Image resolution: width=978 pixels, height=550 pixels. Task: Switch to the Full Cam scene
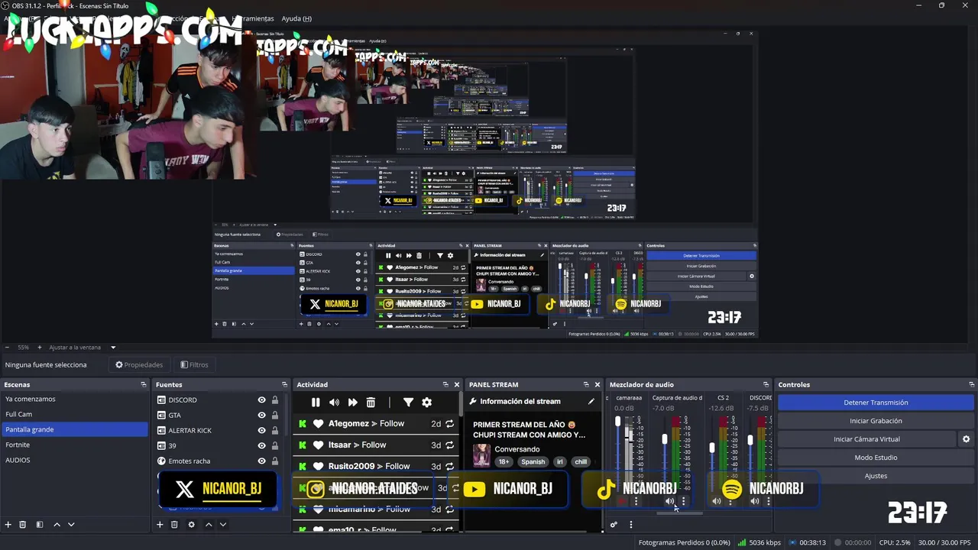(x=74, y=414)
